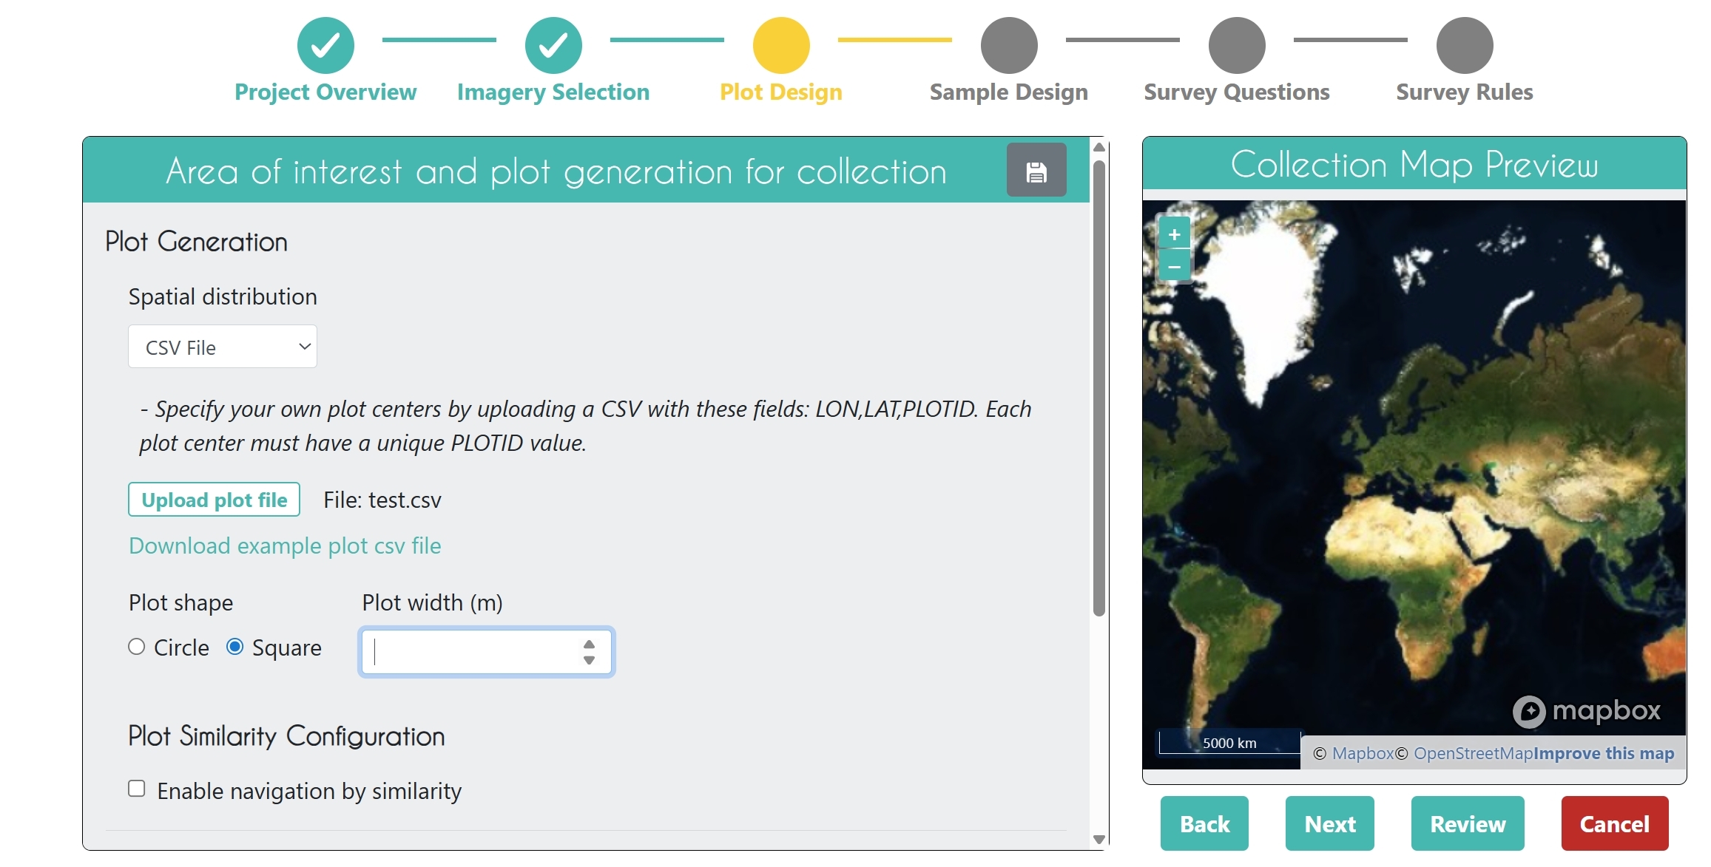This screenshot has width=1711, height=867.
Task: Zoom in on the map preview
Action: tap(1174, 234)
